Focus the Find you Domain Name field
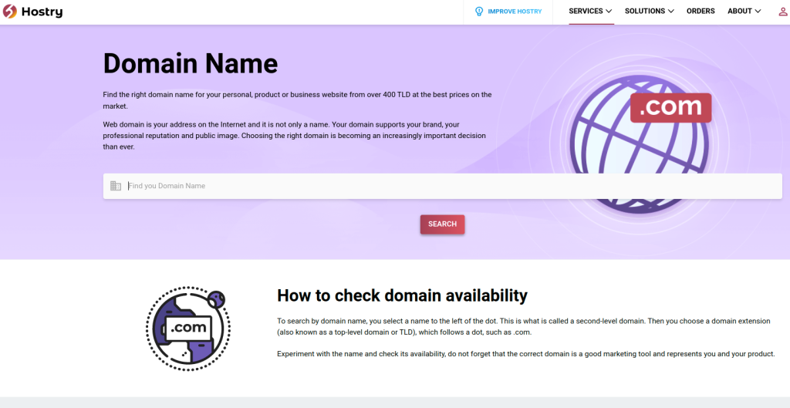 tap(442, 186)
